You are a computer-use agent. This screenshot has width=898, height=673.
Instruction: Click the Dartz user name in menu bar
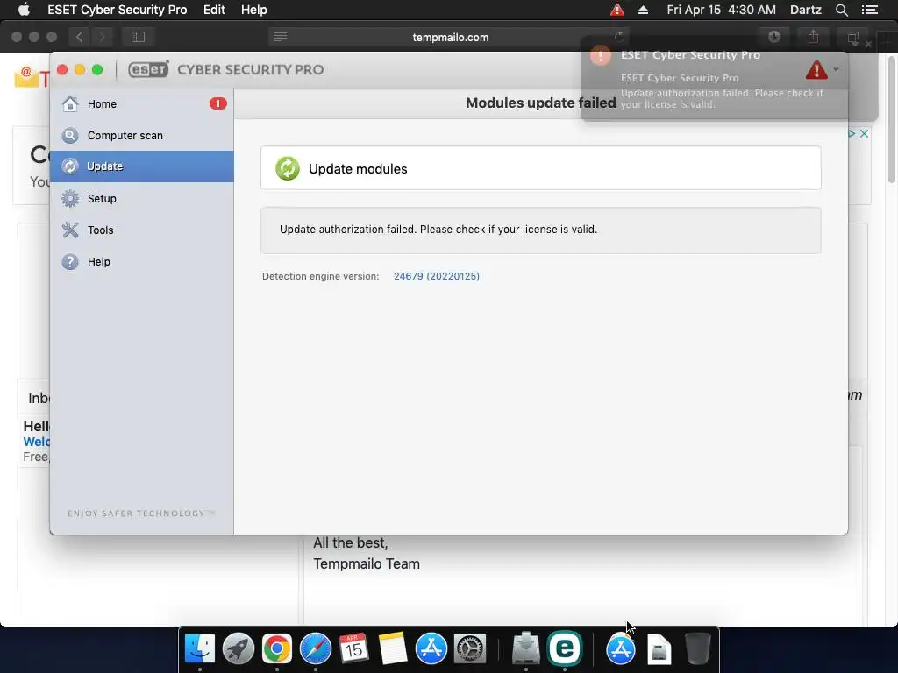[806, 10]
